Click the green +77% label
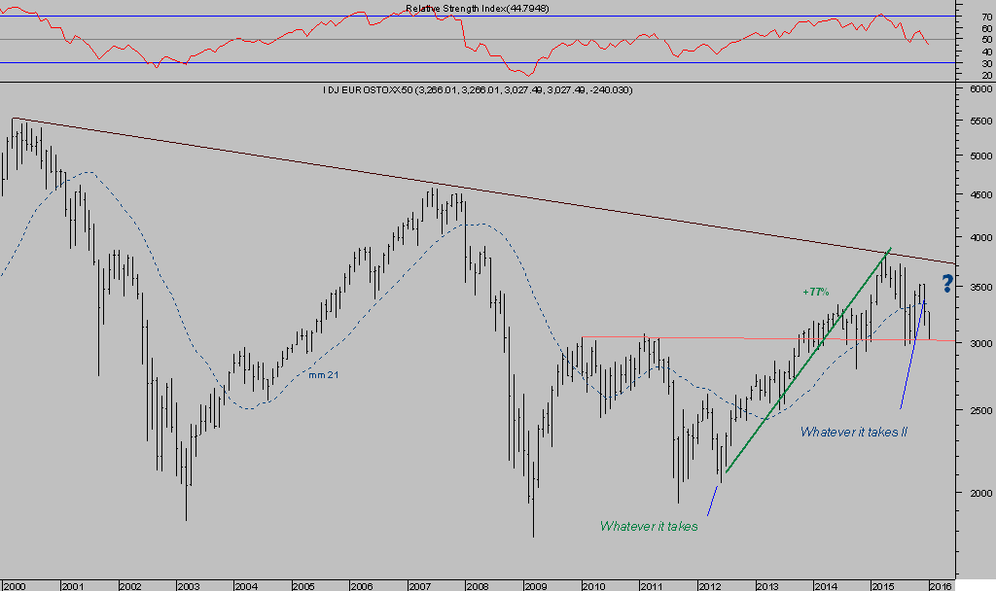 815,292
